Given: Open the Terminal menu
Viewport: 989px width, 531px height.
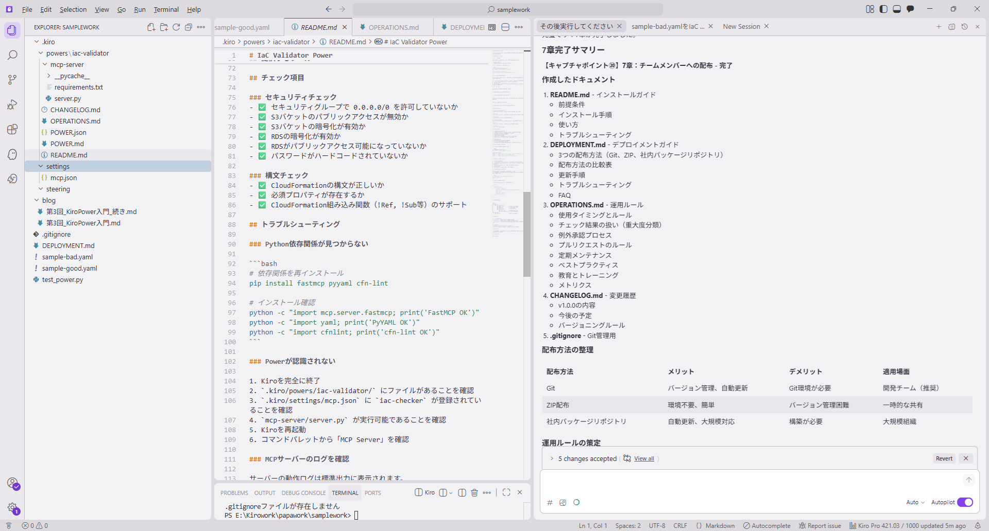Looking at the screenshot, I should click(166, 9).
